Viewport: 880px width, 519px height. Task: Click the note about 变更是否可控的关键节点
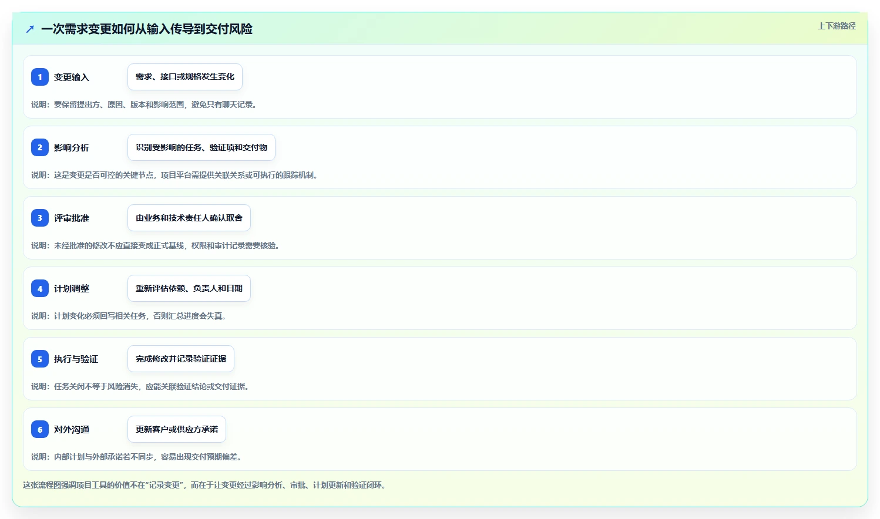(x=175, y=175)
